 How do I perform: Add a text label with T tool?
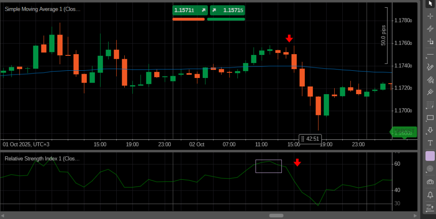(x=430, y=143)
